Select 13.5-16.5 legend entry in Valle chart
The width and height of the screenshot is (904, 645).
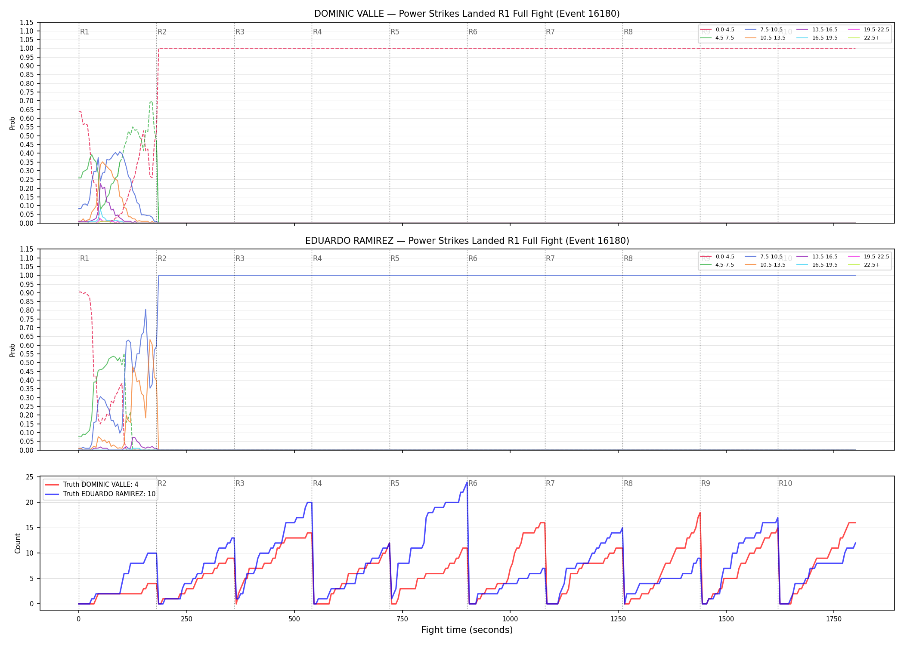coord(817,30)
